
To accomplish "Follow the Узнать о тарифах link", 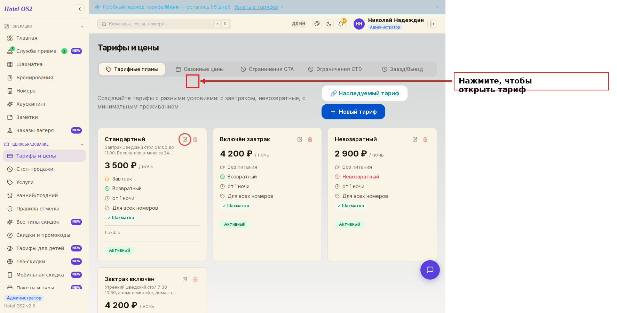I will pyautogui.click(x=256, y=7).
